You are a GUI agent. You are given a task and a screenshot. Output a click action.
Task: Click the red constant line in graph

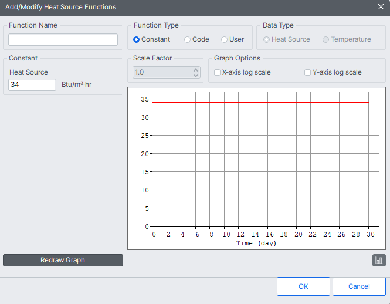[x=260, y=103]
